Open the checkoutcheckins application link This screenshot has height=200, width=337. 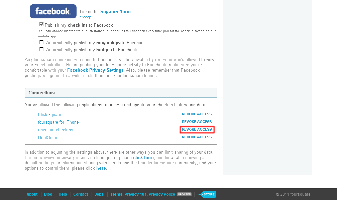[55, 130]
